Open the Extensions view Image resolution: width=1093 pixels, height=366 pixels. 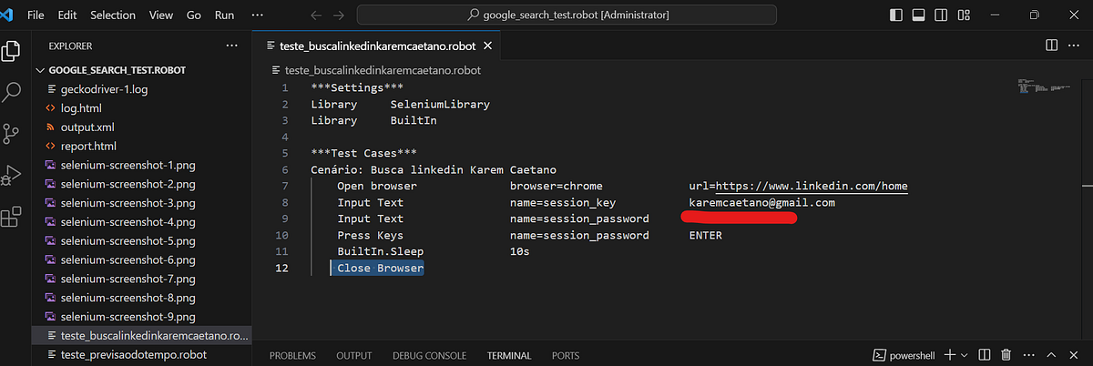pos(12,218)
